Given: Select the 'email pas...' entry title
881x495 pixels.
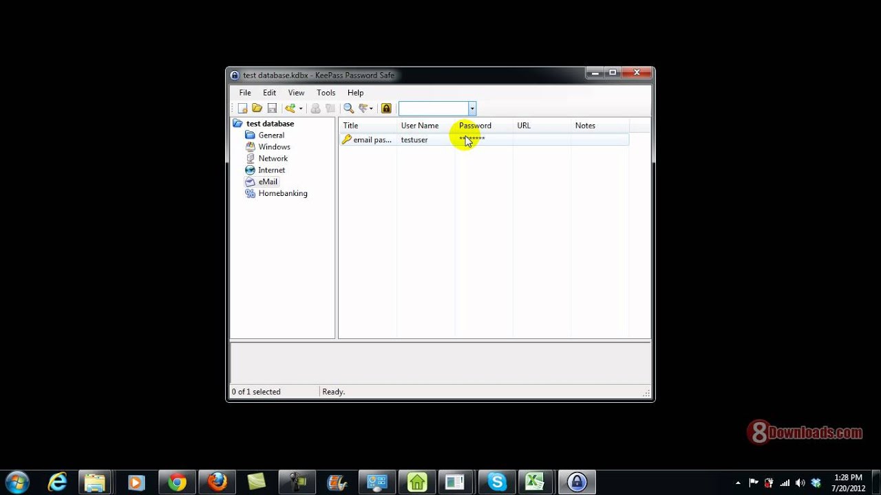Looking at the screenshot, I should click(372, 140).
